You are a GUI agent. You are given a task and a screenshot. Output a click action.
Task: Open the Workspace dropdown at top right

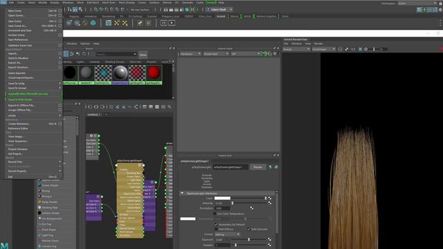click(417, 3)
